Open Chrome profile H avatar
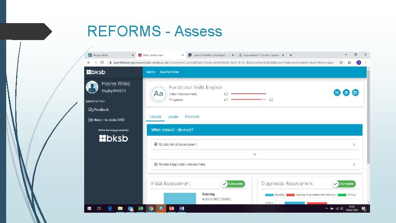The width and height of the screenshot is (396, 223). pyautogui.click(x=358, y=62)
